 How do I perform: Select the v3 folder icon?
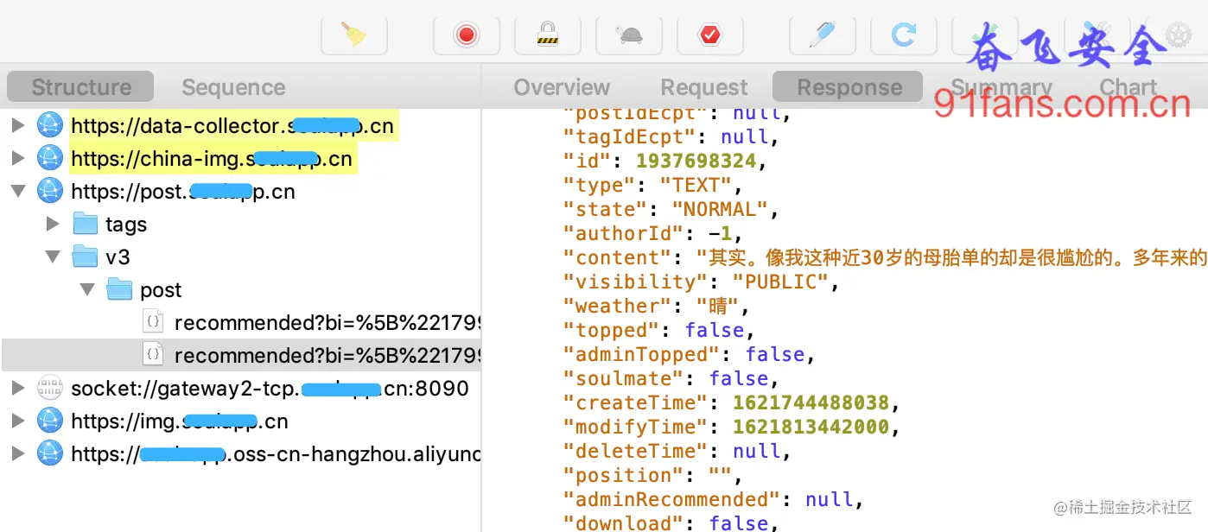pos(86,256)
